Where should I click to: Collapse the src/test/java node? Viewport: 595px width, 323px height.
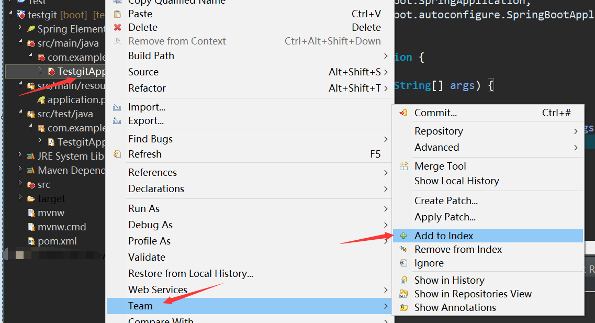pyautogui.click(x=20, y=113)
